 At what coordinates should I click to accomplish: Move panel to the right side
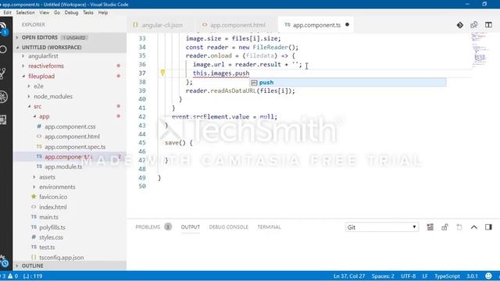488,227
